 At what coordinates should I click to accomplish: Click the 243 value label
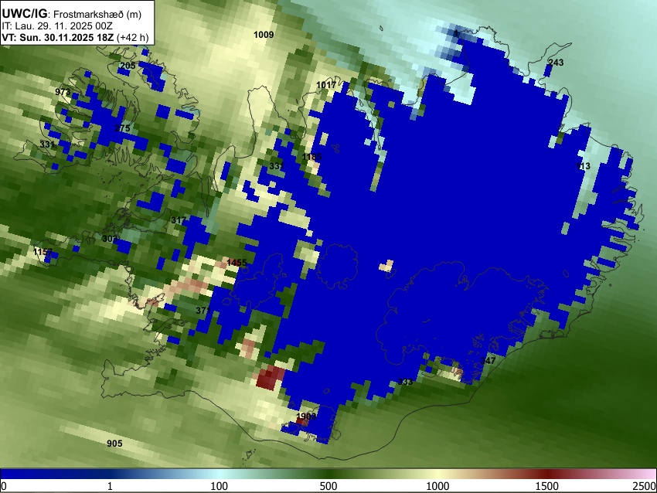click(556, 63)
